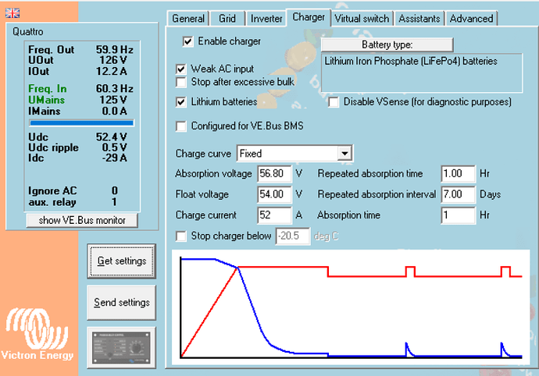The height and width of the screenshot is (376, 539).
Task: Click the Udc ripple label
Action: pos(53,147)
